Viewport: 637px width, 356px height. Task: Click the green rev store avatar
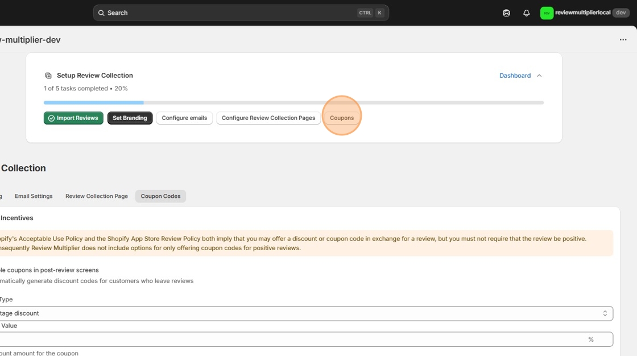coord(546,13)
